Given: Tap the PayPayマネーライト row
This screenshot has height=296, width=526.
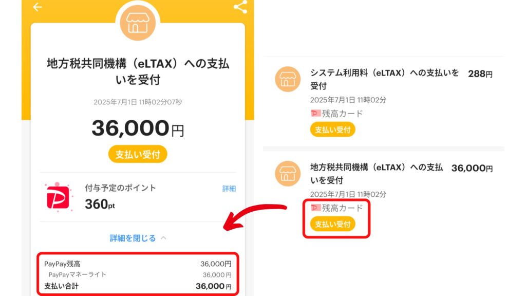Looking at the screenshot, I should click(138, 275).
